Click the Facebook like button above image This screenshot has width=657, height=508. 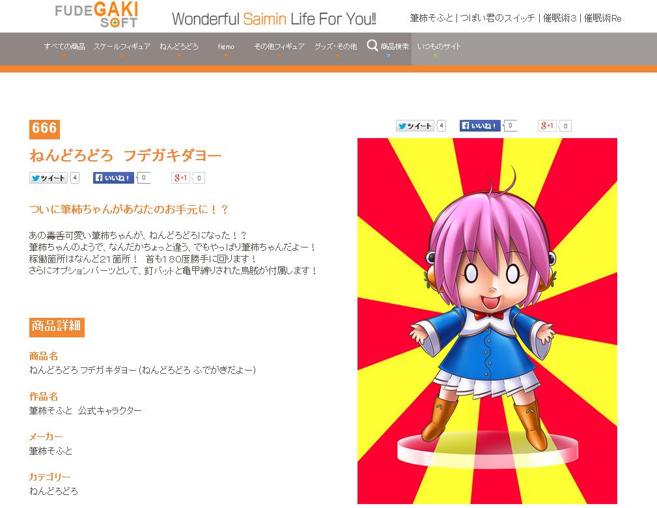click(x=480, y=125)
